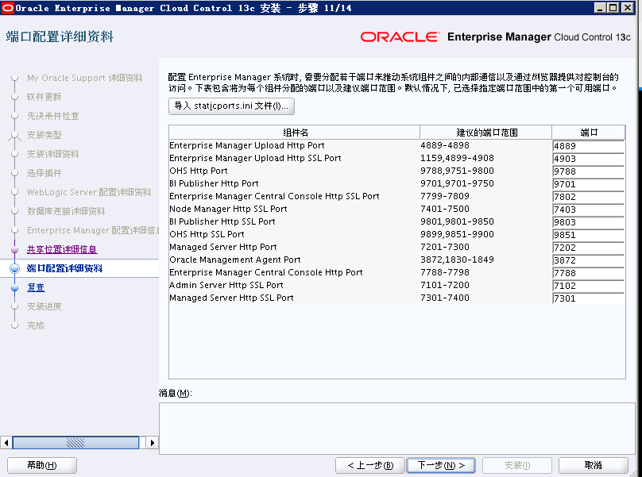Click the 消息 message text area
This screenshot has width=642, height=477.
[397, 429]
